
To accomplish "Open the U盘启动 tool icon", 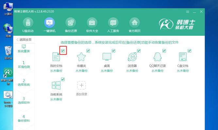I will pyautogui.click(x=28, y=22).
